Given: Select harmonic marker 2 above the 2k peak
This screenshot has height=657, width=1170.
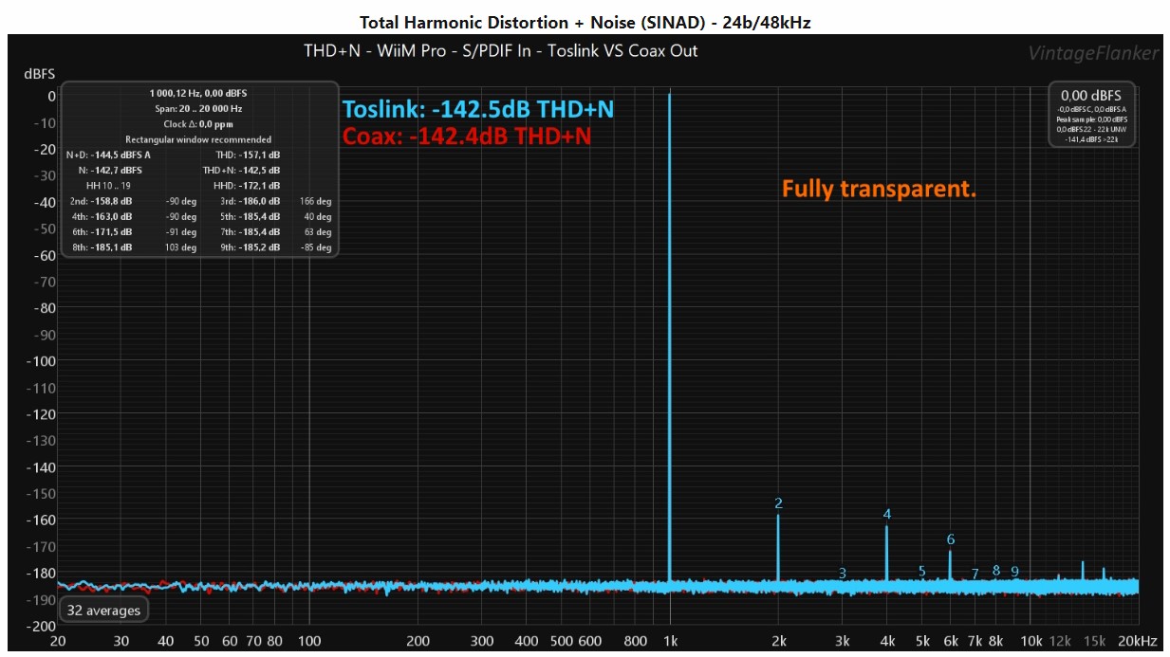Looking at the screenshot, I should [x=778, y=503].
